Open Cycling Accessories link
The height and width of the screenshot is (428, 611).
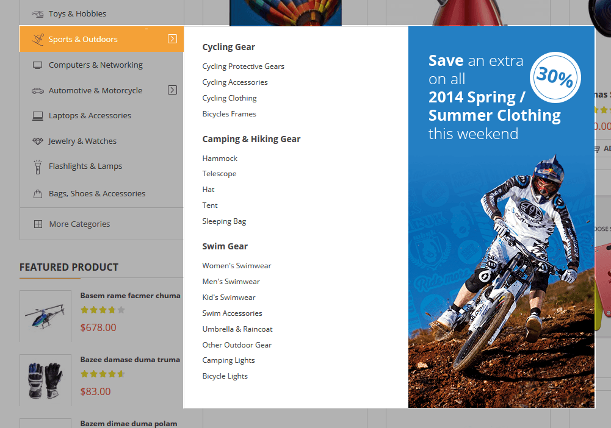coord(235,82)
